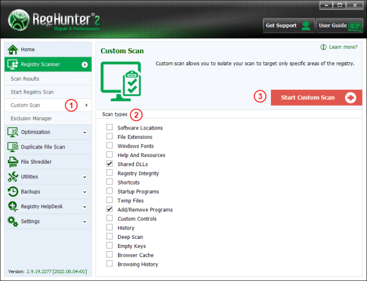The width and height of the screenshot is (367, 281).
Task: Click the Utilities wrench icon
Action: (x=12, y=177)
